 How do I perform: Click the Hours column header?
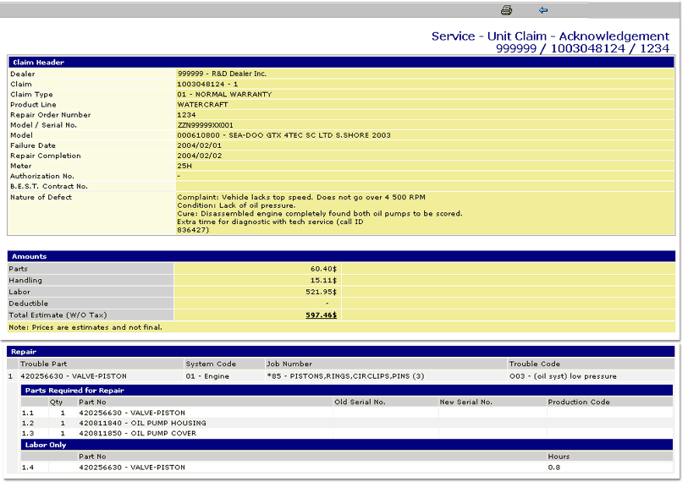[559, 457]
